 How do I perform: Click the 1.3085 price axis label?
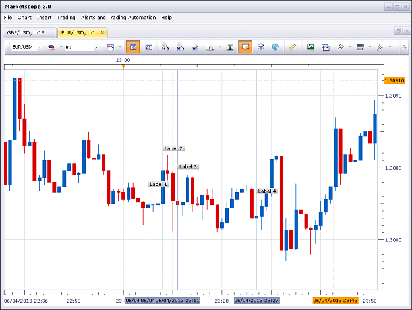point(394,168)
